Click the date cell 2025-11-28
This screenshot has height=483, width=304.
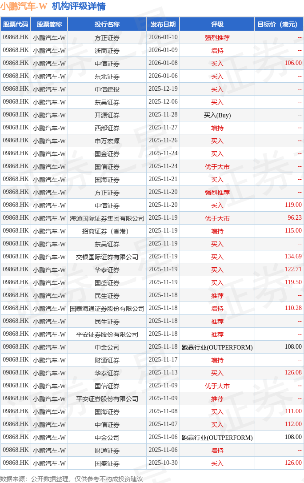tap(163, 115)
